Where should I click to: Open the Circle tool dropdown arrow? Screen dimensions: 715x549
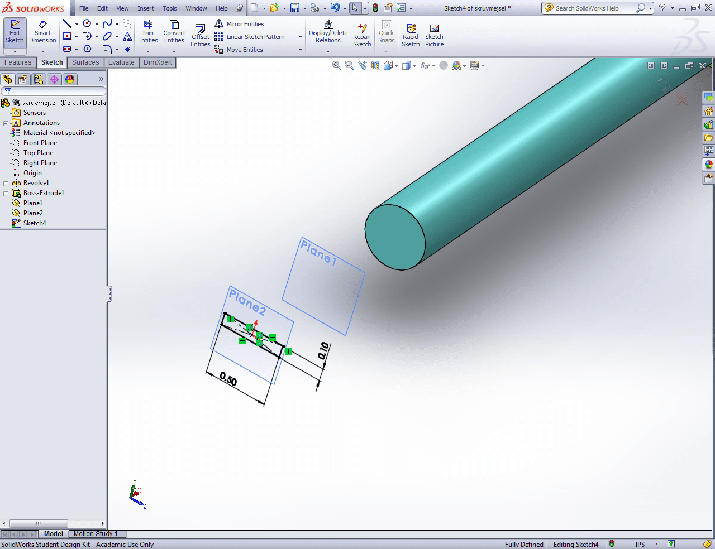(97, 24)
